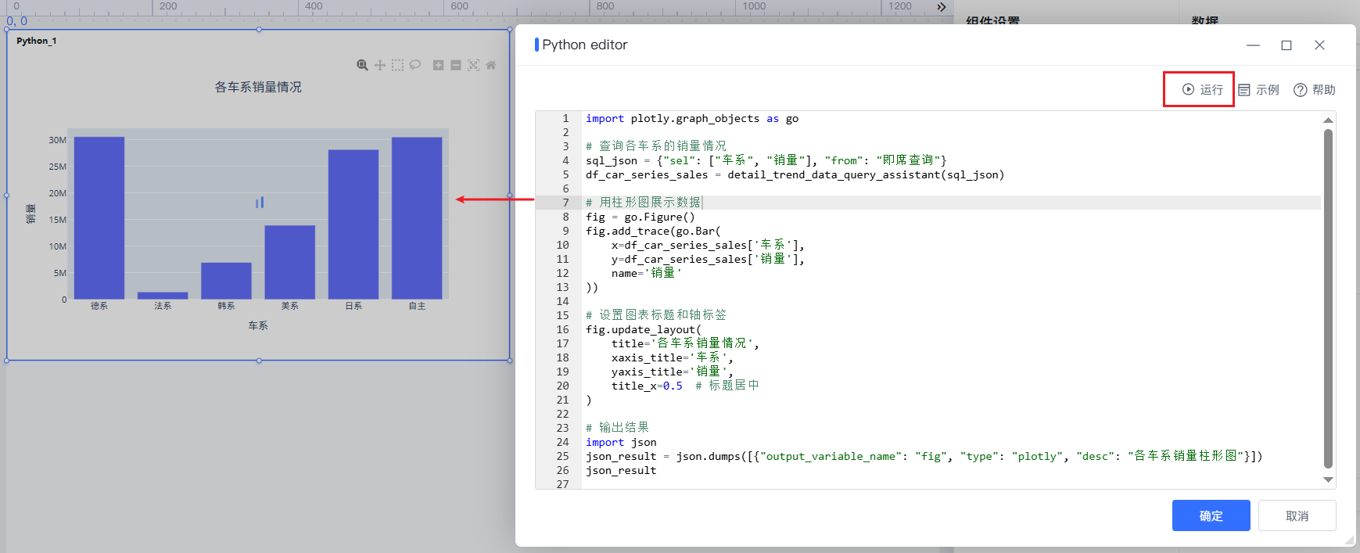Activate the Pan tool on the chart
The image size is (1360, 553).
coord(380,65)
